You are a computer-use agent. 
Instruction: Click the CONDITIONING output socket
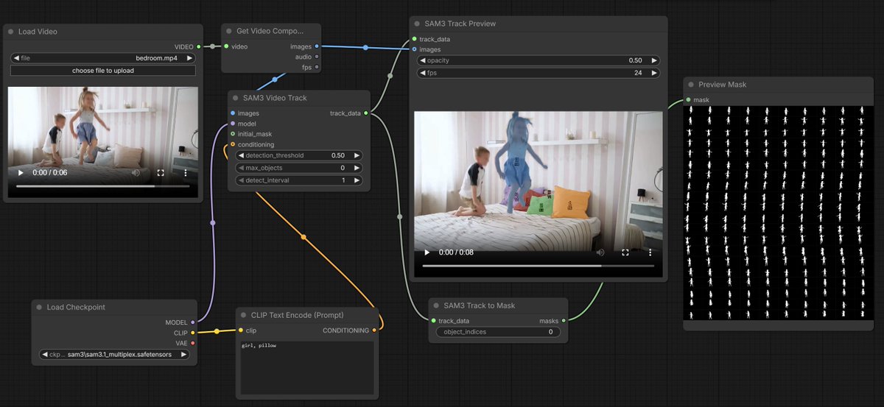(x=374, y=330)
